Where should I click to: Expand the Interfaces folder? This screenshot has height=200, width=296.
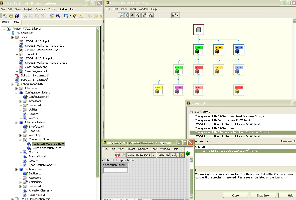16,88
